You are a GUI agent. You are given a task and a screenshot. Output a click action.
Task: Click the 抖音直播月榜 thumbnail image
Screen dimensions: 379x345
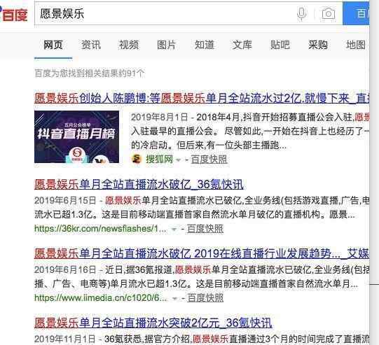[76, 137]
